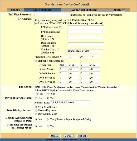Select the BASIC SETTINGS tab

pos(42,10)
